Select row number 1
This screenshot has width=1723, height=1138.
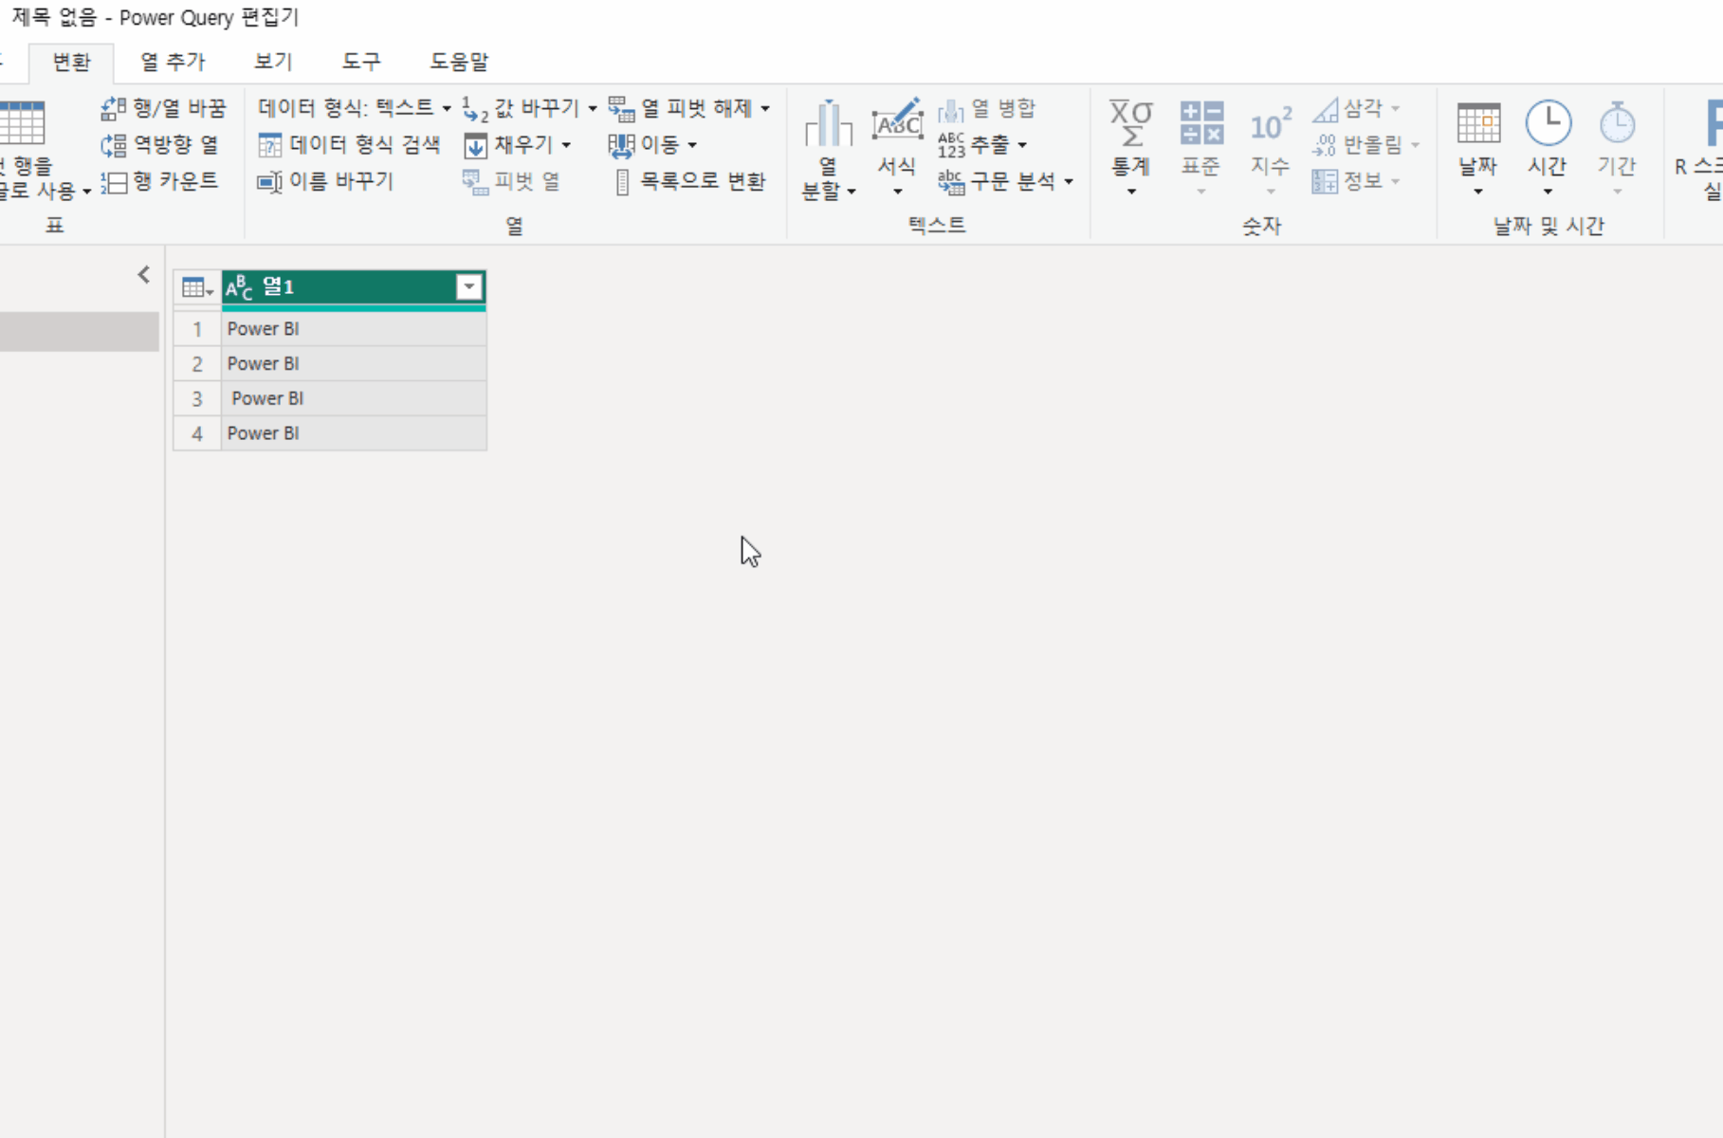[197, 329]
